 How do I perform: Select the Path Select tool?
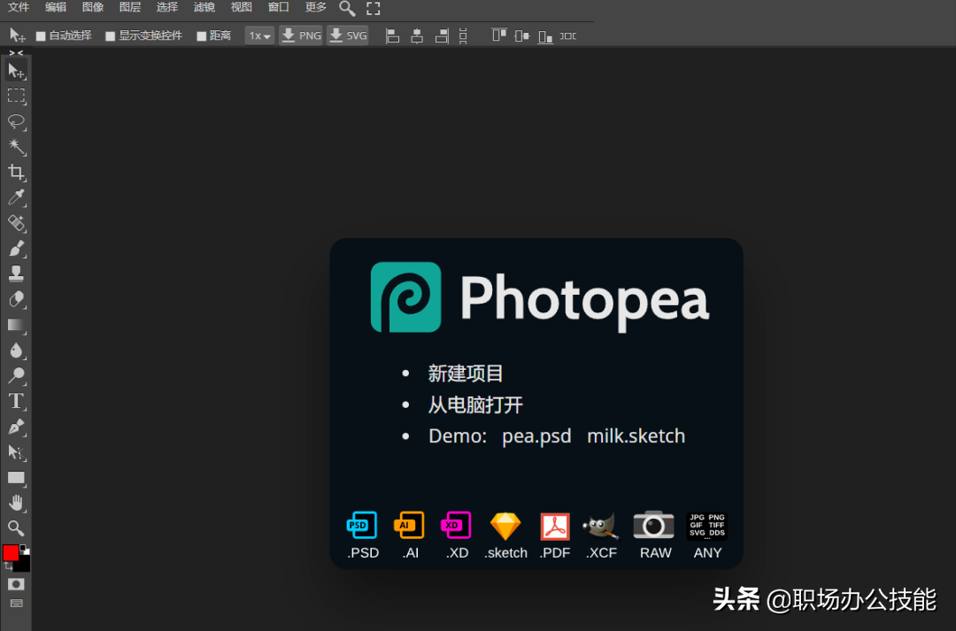(16, 452)
